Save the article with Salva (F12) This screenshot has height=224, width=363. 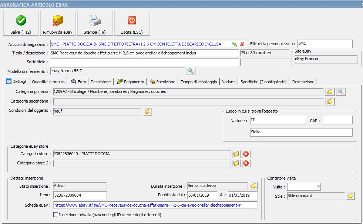[21, 23]
